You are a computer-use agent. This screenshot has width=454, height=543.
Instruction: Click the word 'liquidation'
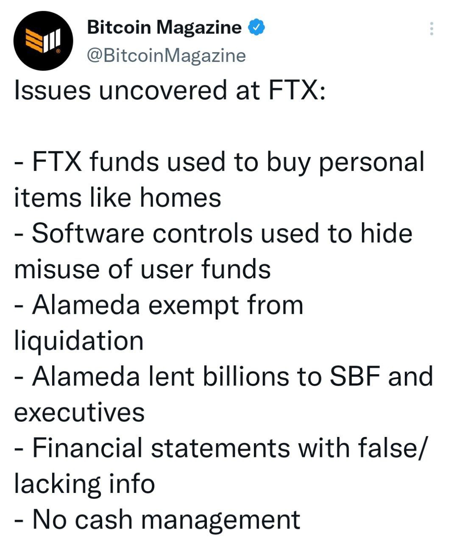[x=79, y=341]
